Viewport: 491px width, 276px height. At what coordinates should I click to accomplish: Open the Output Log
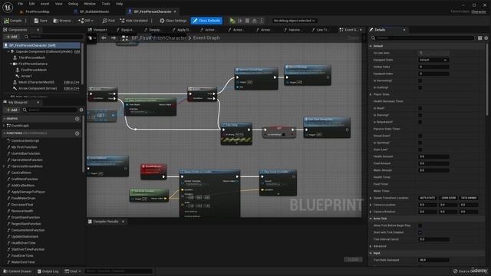[x=48, y=271]
